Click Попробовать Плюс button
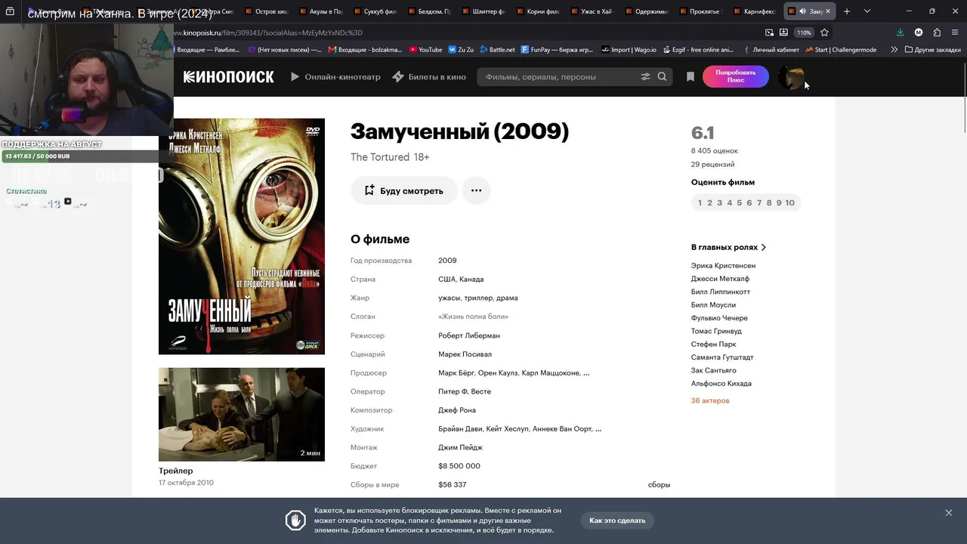This screenshot has width=967, height=544. 736,76
